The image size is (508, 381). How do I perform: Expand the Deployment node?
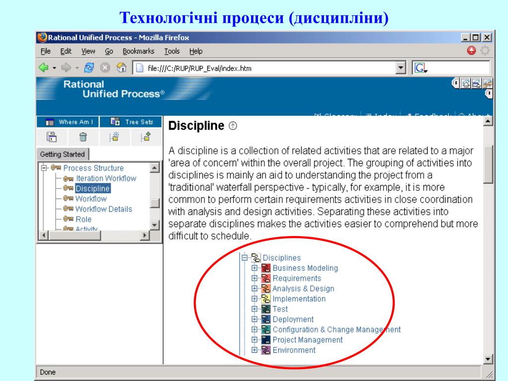[x=254, y=319]
